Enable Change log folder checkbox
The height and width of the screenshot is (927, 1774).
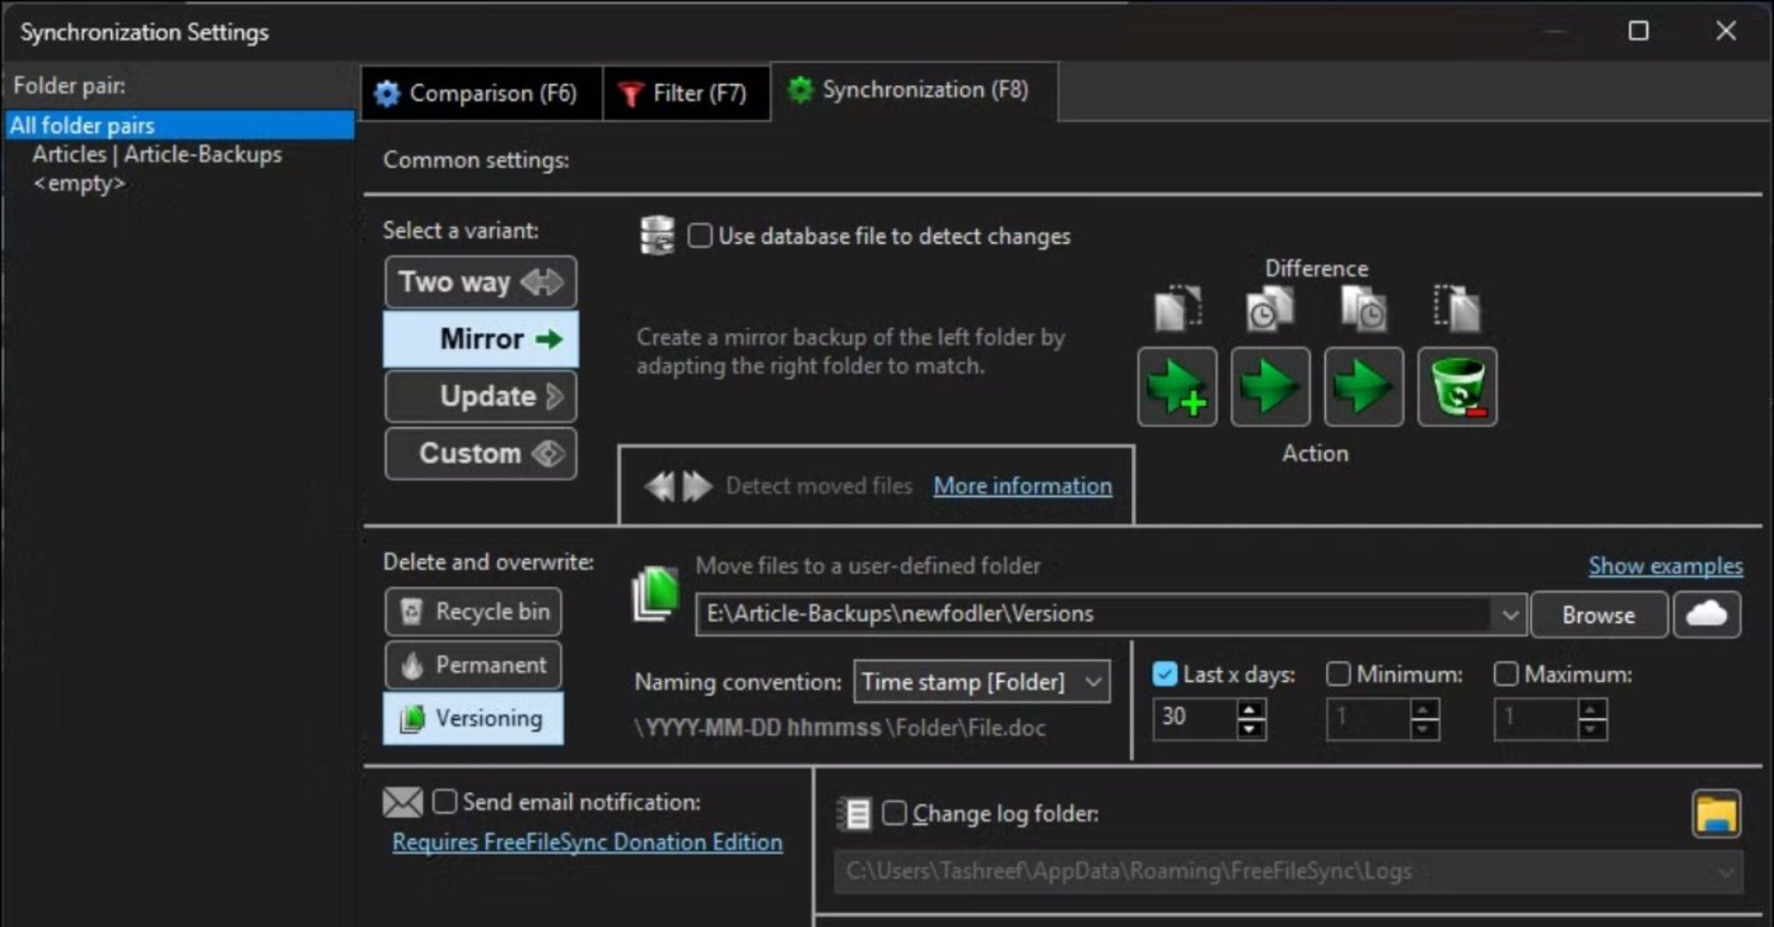pos(894,813)
